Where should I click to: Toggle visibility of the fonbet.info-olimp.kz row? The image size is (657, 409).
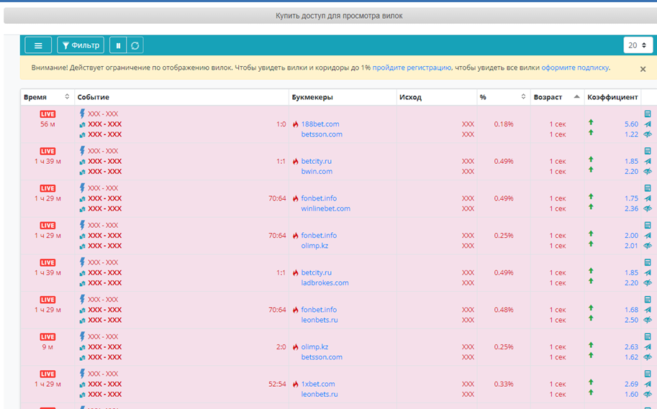[648, 246]
